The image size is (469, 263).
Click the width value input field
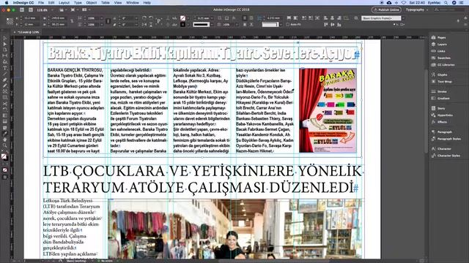tap(59, 18)
